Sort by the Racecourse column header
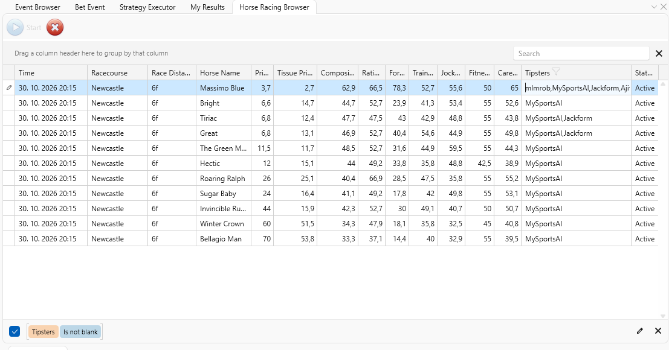669x350 pixels. 117,73
